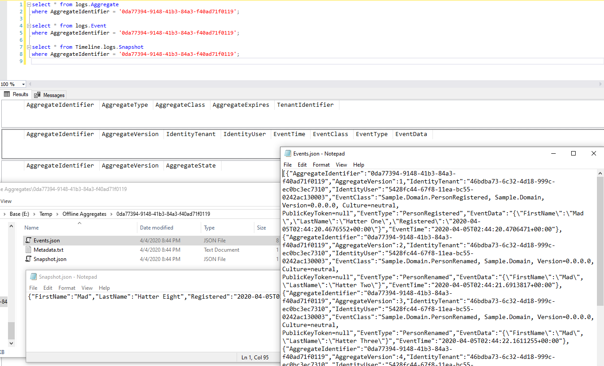The image size is (604, 366).
Task: Click the Events.json file icon
Action: pos(29,241)
